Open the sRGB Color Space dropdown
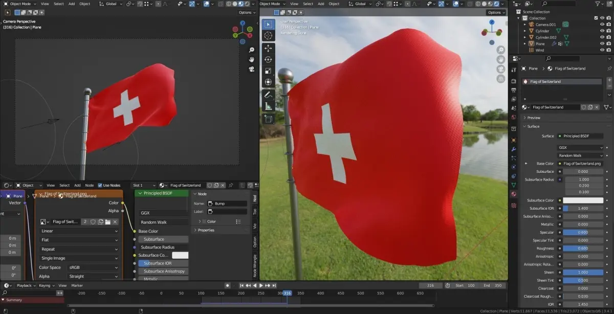The height and width of the screenshot is (314, 614). [x=93, y=267]
